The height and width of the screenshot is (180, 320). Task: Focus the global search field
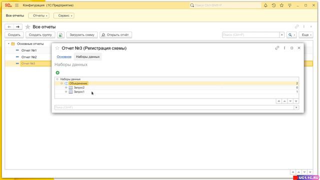click(x=225, y=5)
